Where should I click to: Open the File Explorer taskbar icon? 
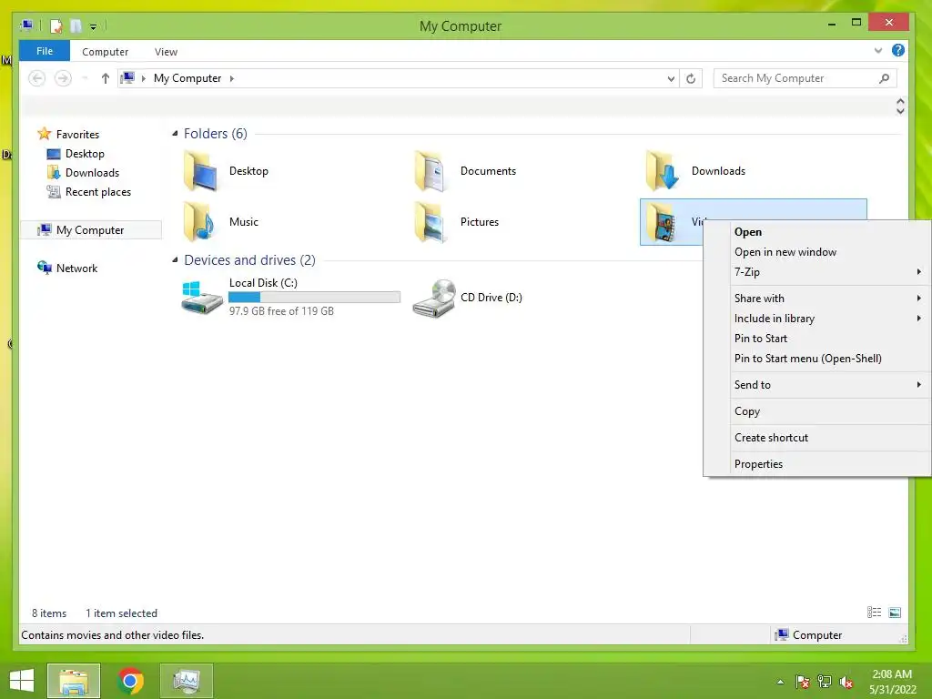coord(74,681)
